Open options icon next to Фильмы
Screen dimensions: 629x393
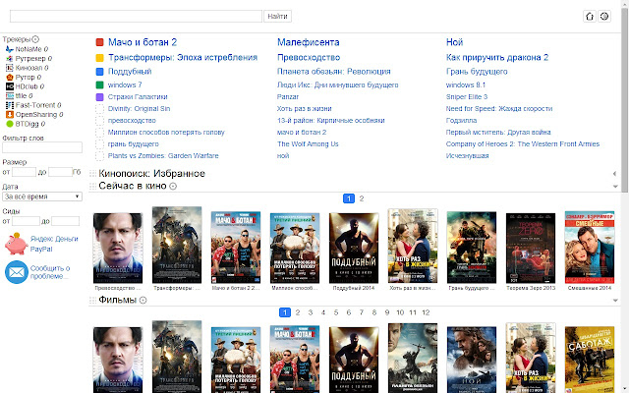[143, 300]
